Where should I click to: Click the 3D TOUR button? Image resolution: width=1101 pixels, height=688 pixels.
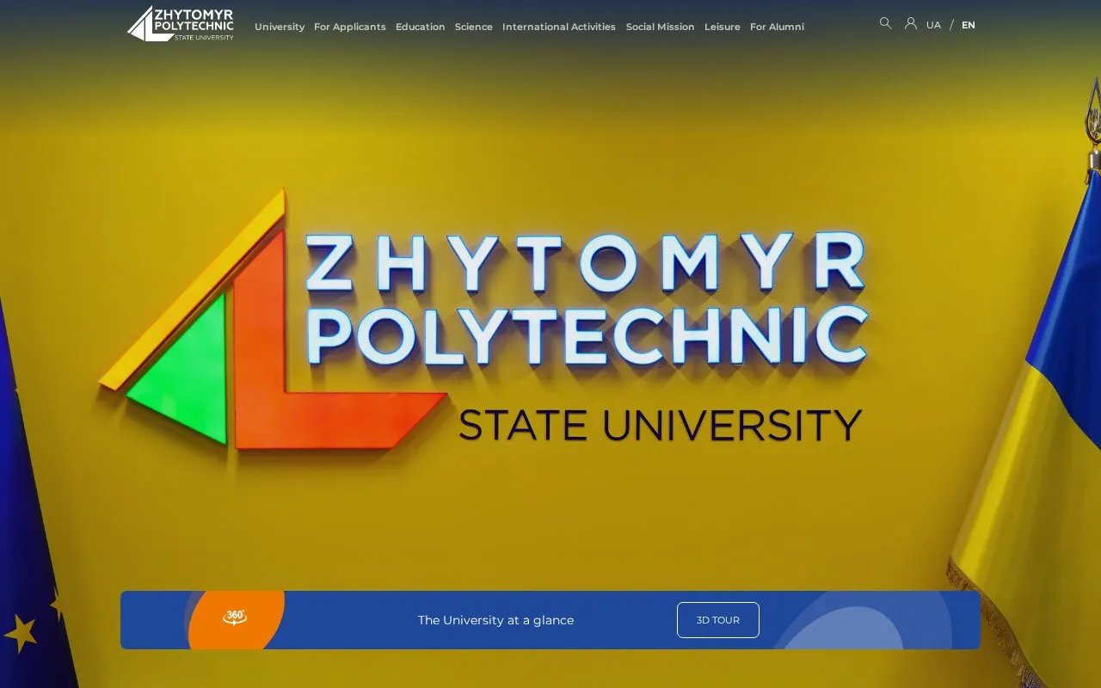(x=718, y=620)
